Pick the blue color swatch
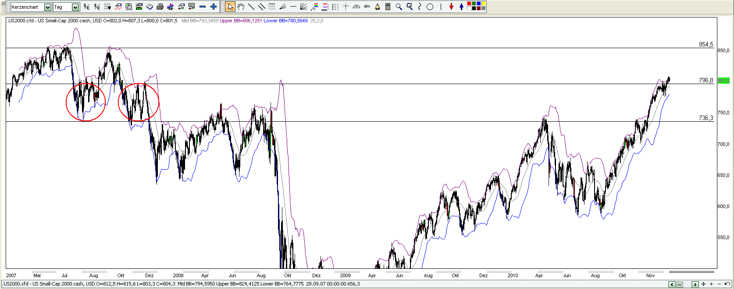Image resolution: width=734 pixels, height=289 pixels. pyautogui.click(x=479, y=4)
